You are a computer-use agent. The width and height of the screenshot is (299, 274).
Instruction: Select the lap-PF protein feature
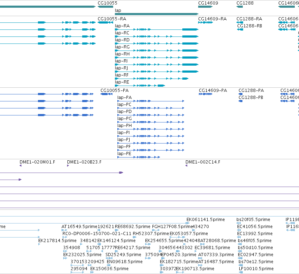(x=151, y=150)
